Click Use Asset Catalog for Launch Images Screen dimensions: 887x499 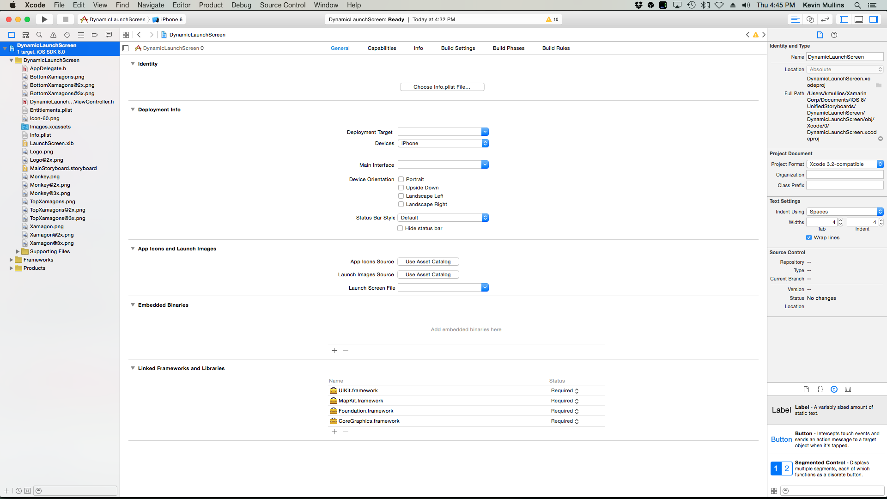click(428, 274)
